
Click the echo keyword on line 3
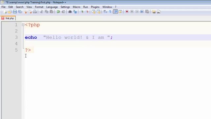(x=31, y=37)
